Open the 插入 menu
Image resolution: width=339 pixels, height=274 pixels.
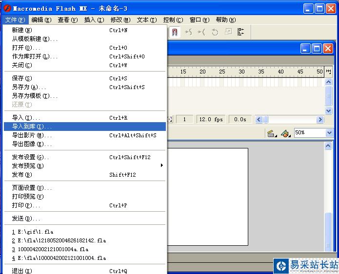coord(94,20)
